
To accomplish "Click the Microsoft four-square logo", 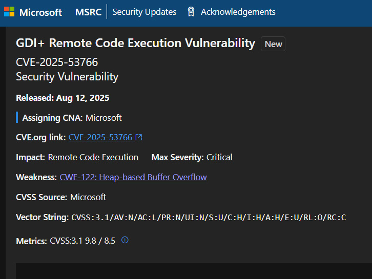I will click(x=9, y=12).
